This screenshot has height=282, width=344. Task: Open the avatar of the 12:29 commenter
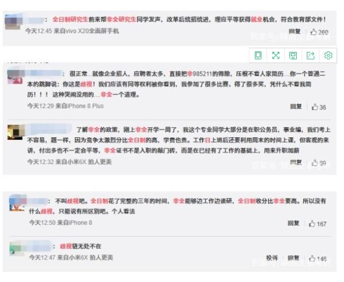[15, 78]
